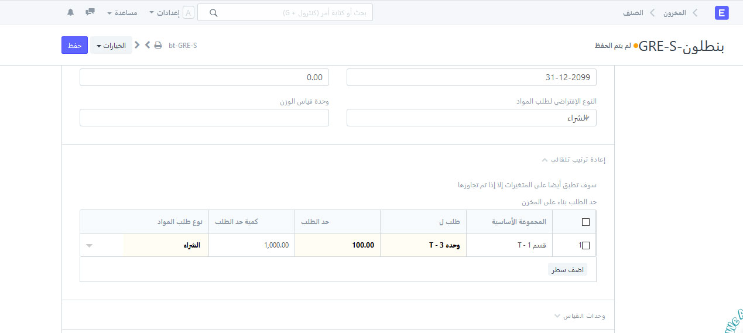Click the date field 31-12-2099
This screenshot has height=333, width=743.
point(471,77)
